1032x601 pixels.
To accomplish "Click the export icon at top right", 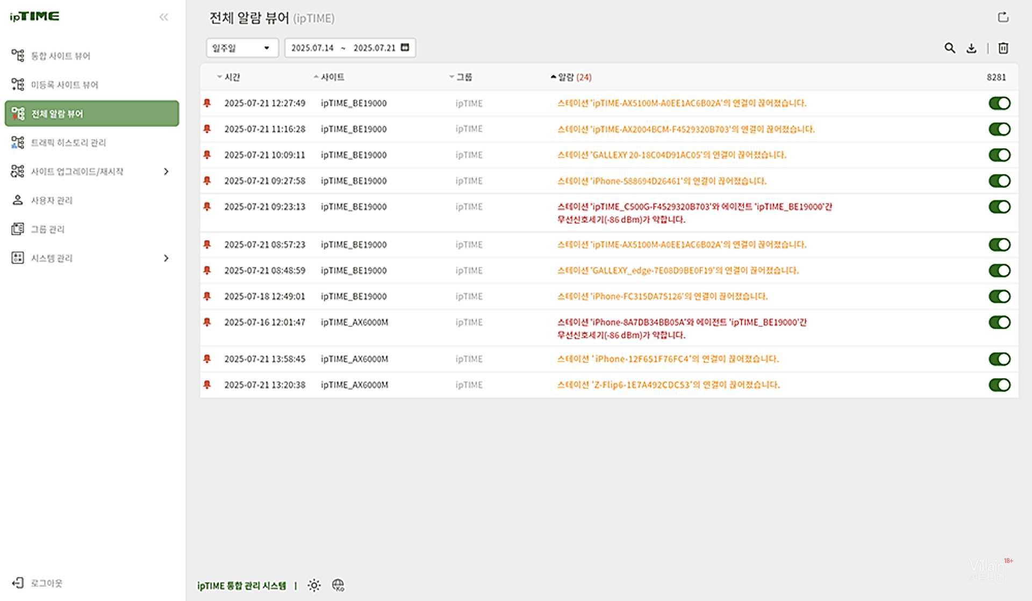I will (x=1003, y=17).
